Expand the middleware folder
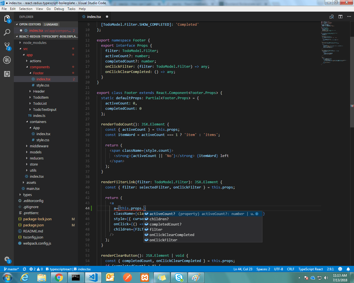This screenshot has height=283, width=354. [x=39, y=146]
